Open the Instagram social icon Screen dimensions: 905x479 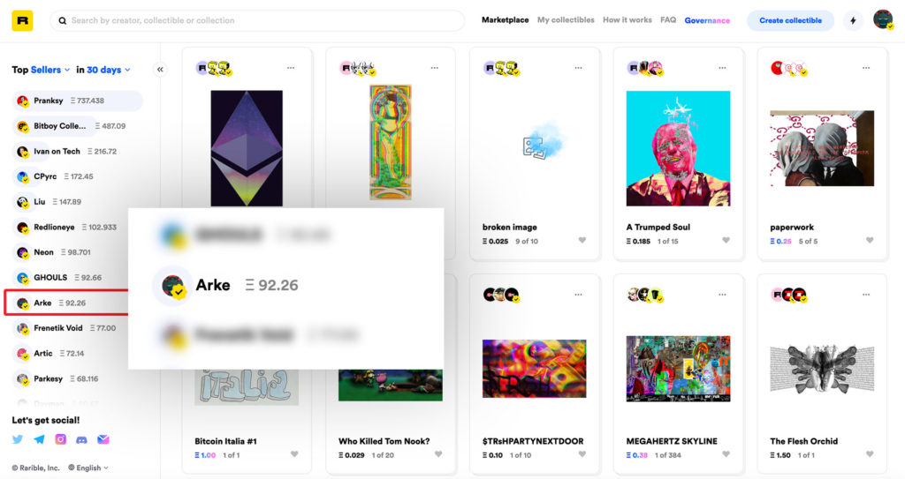(61, 439)
